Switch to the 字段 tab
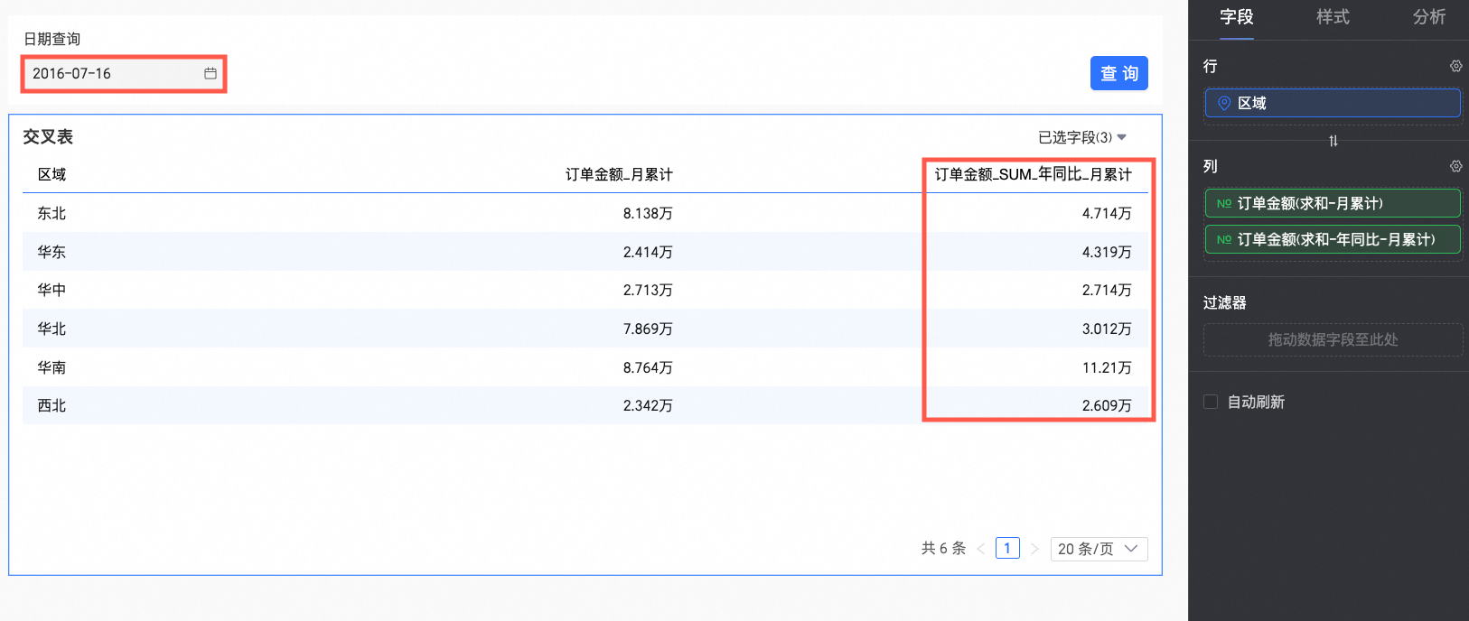The width and height of the screenshot is (1469, 621). point(1236,17)
